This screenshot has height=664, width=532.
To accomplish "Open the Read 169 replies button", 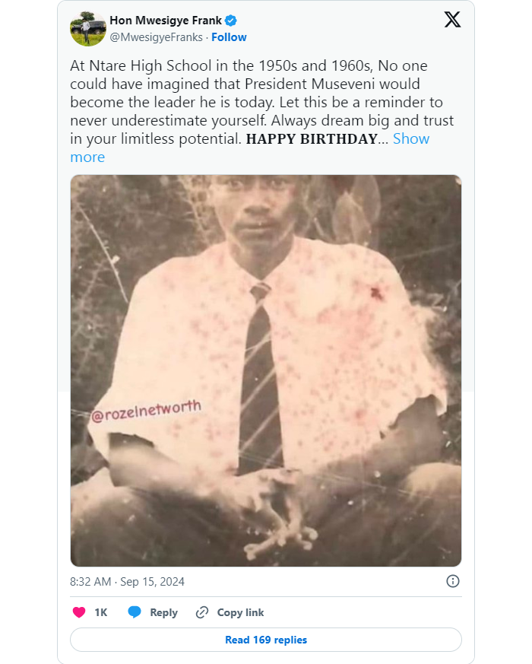I will (x=266, y=640).
